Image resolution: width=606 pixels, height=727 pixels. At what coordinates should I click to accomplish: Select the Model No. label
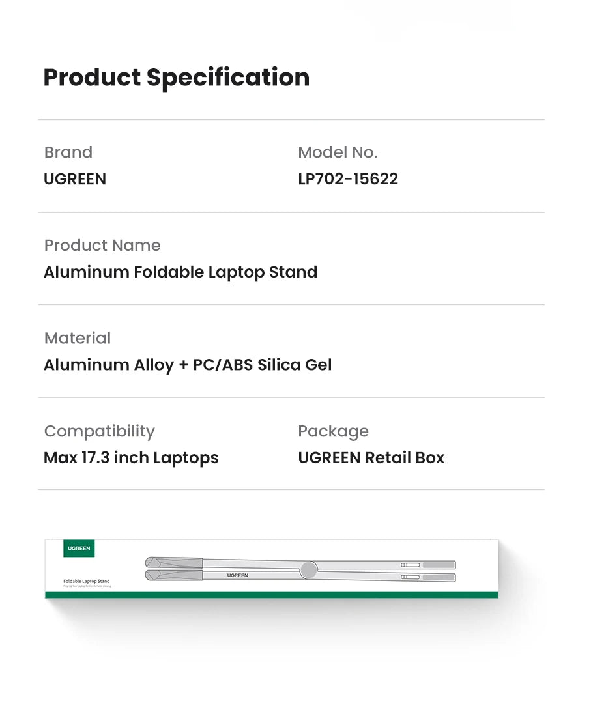click(x=338, y=152)
